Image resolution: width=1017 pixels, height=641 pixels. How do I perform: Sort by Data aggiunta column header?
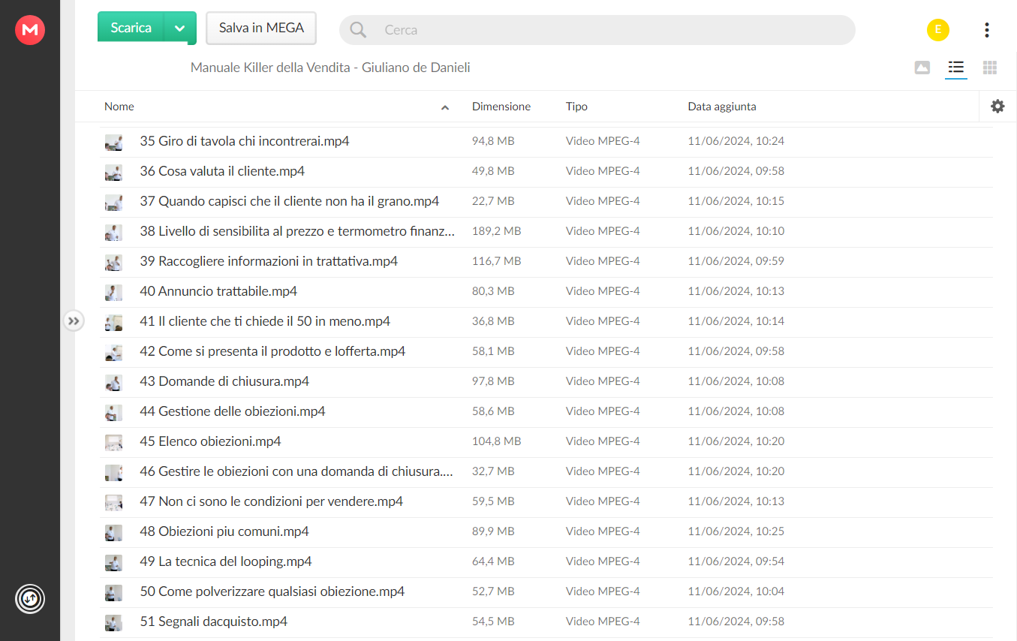coord(722,107)
